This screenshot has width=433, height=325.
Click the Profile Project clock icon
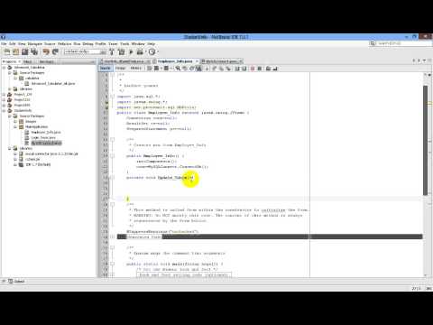click(x=152, y=51)
